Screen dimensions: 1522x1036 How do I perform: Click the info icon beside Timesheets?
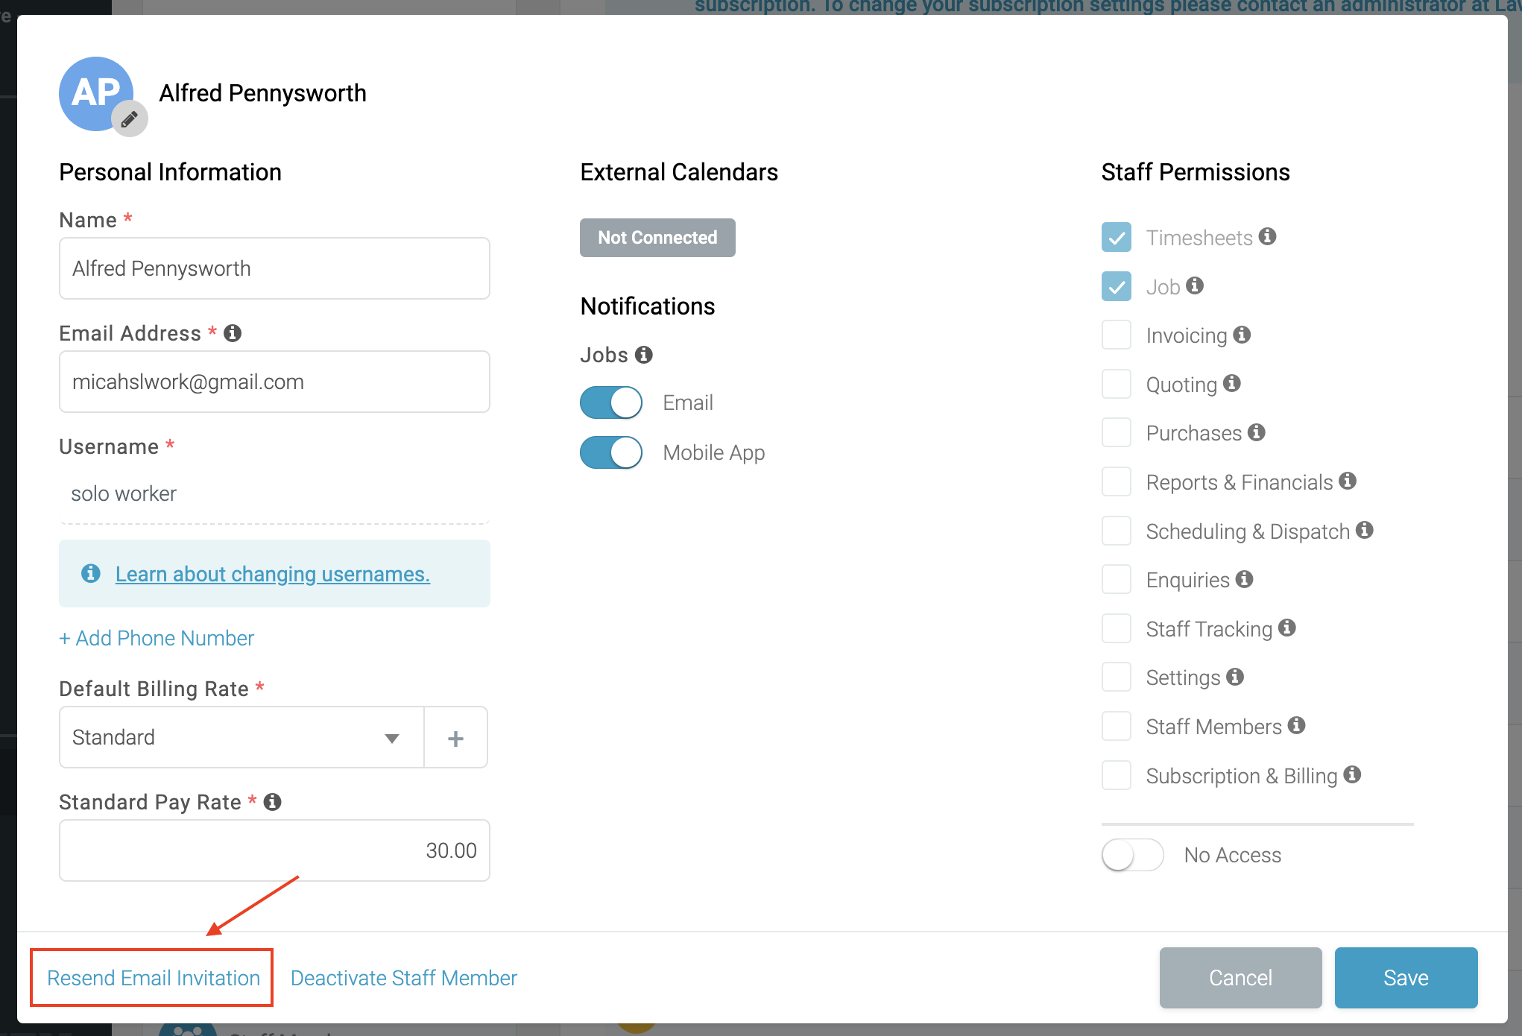1268,236
